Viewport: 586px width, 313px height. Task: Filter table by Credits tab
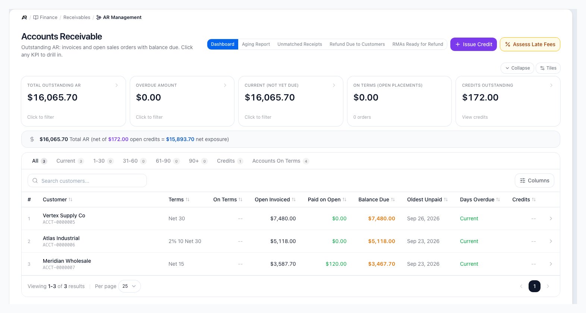click(x=230, y=161)
